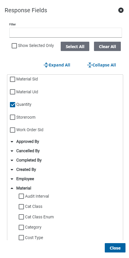Check the Audit Interval checkbox under Material
Viewport: 129px width, 258px height.
point(21,196)
